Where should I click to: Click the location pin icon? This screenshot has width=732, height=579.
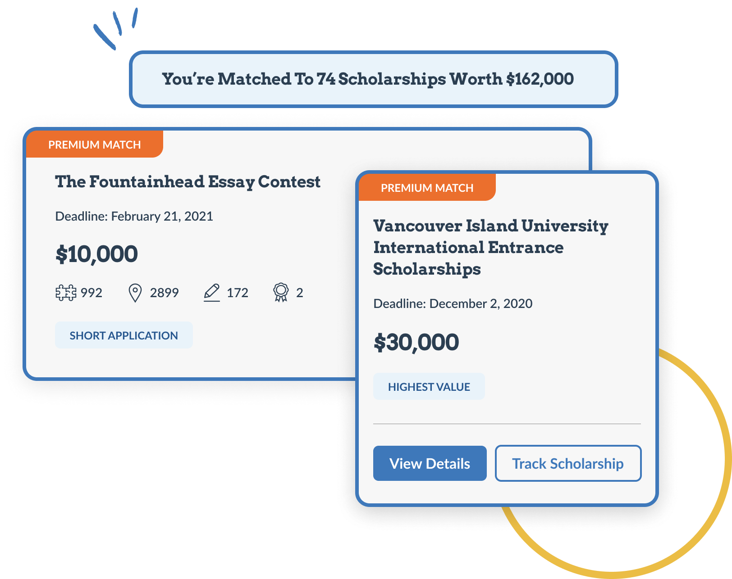pos(135,293)
